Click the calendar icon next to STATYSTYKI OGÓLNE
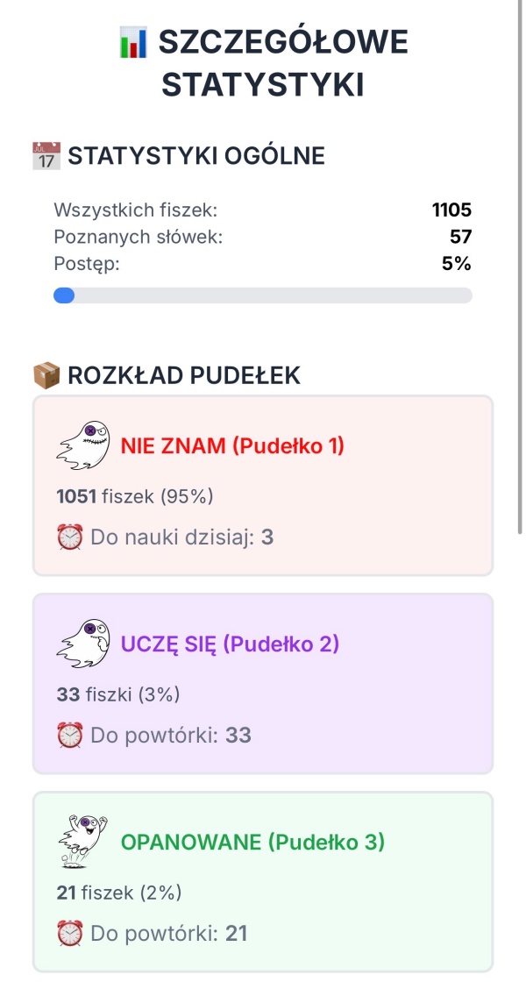526x989 pixels. (x=43, y=155)
